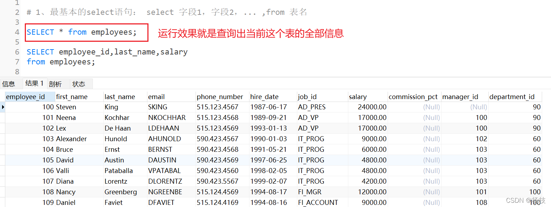The image size is (551, 207).
Task: Select the '4200.00' salary cell
Action: click(x=368, y=181)
